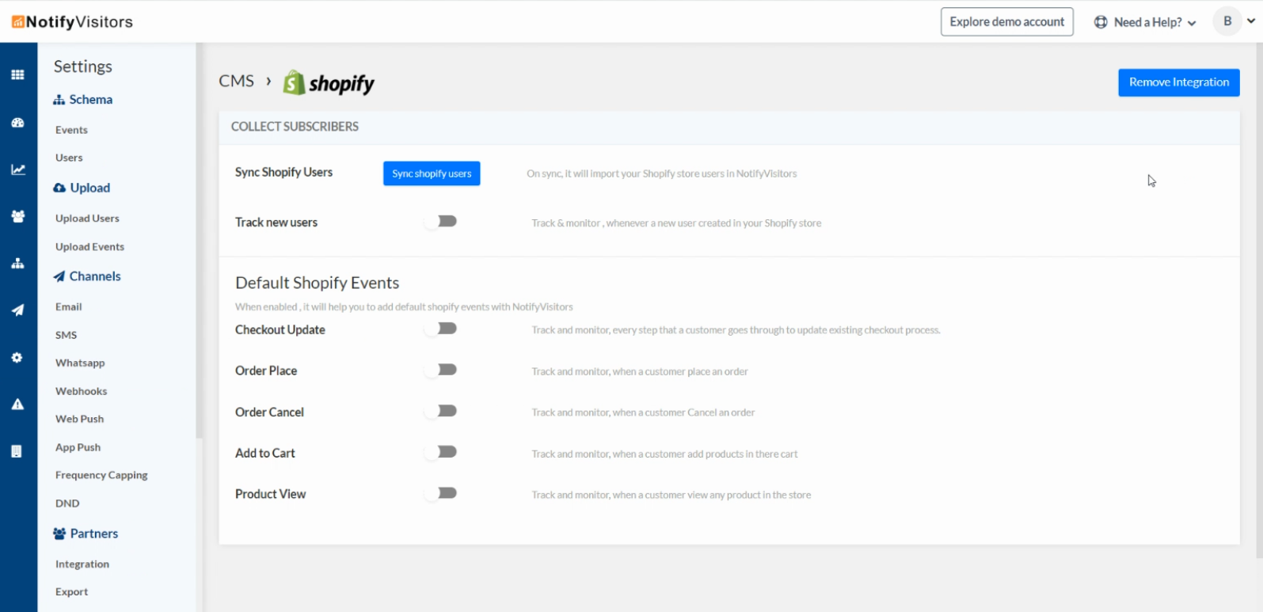1263x612 pixels.
Task: Toggle Checkout Update event tracking
Action: click(x=440, y=329)
